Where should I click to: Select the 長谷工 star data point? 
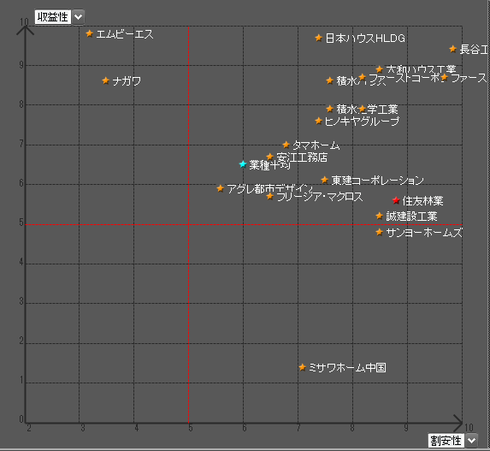point(453,49)
